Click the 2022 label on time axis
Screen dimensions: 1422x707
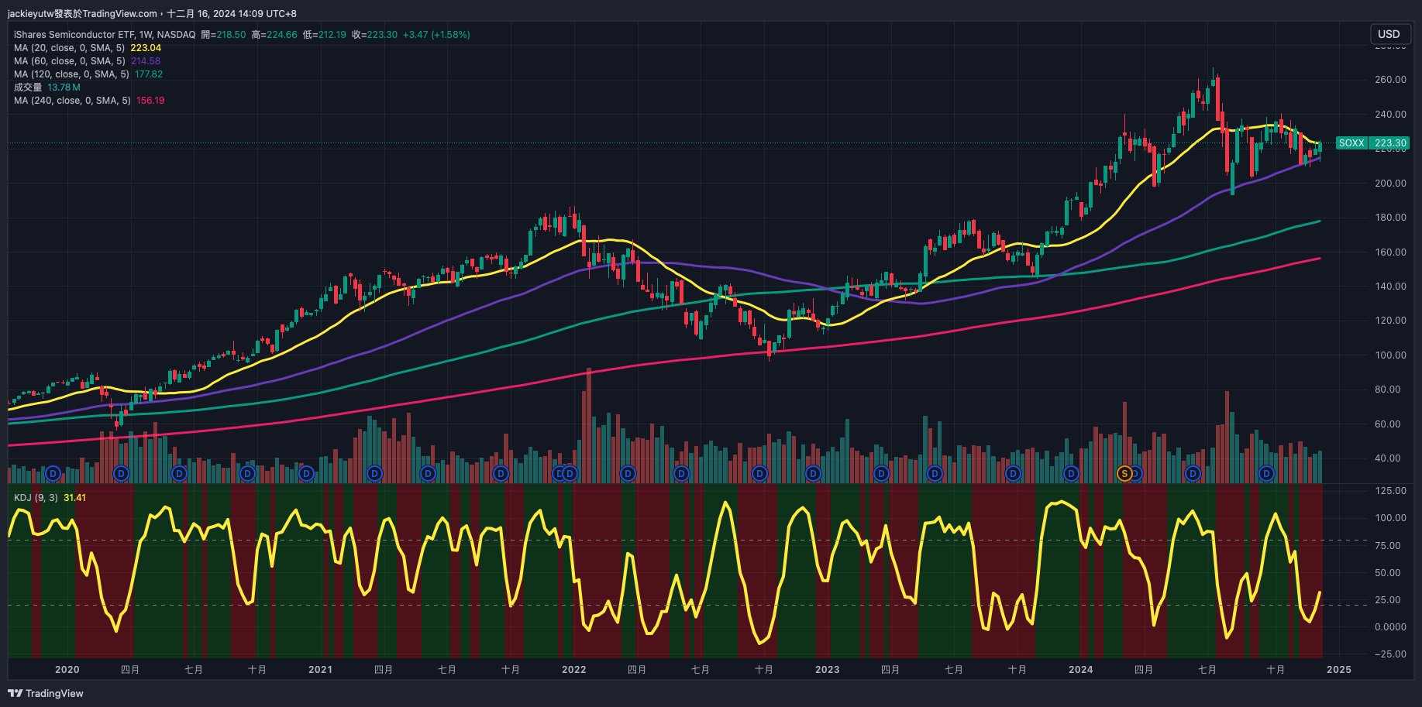(x=573, y=670)
